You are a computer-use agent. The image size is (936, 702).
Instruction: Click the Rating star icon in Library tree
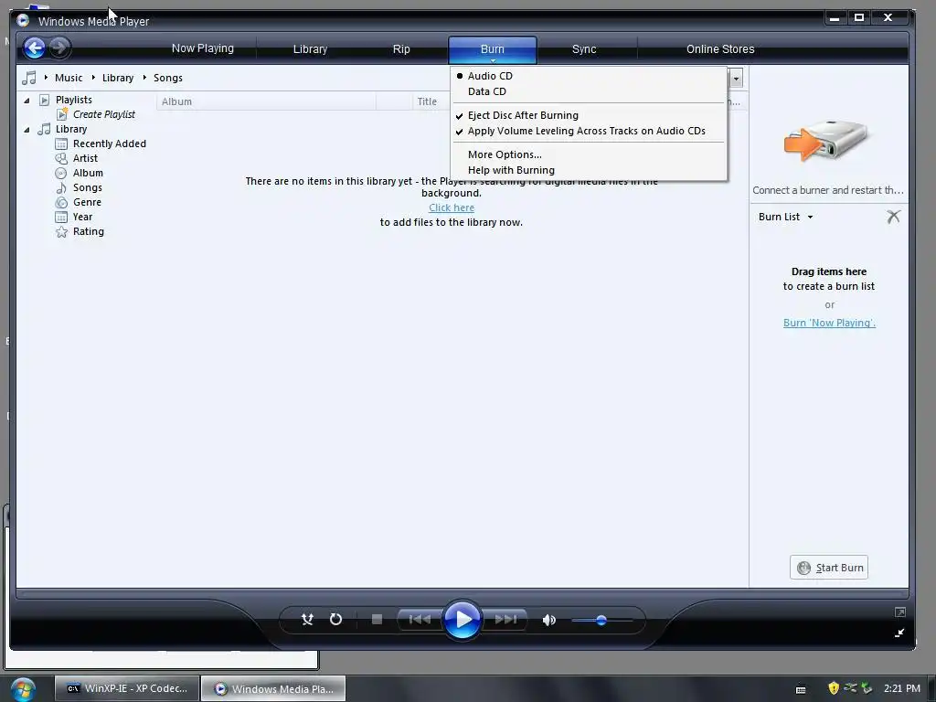61,231
